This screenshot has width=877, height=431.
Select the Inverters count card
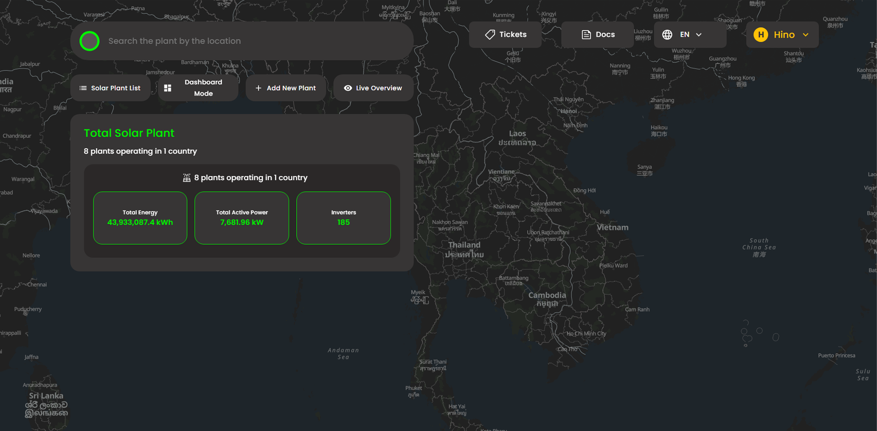pos(343,218)
